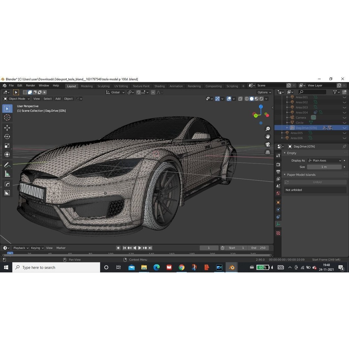Click new collection icon in outliner

point(344,92)
